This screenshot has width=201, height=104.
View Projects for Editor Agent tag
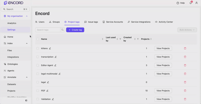(x=163, y=65)
